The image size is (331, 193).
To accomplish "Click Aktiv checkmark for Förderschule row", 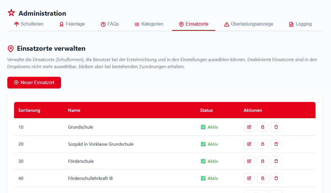I will 203,161.
